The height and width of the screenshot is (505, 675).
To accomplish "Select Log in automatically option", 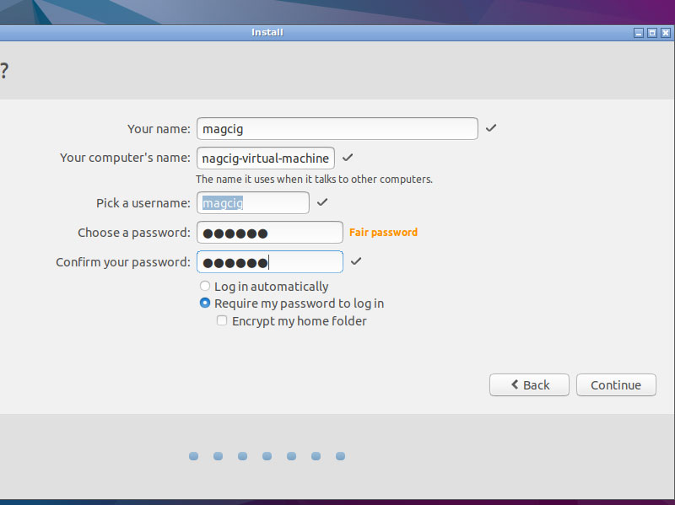I will (205, 286).
